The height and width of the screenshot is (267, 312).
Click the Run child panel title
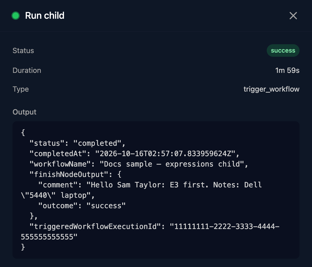45,16
